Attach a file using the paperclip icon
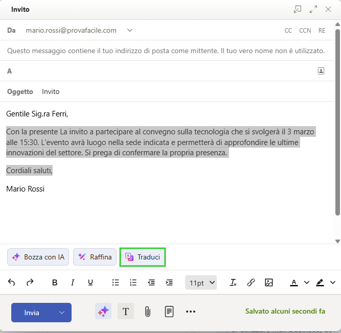 (x=147, y=312)
